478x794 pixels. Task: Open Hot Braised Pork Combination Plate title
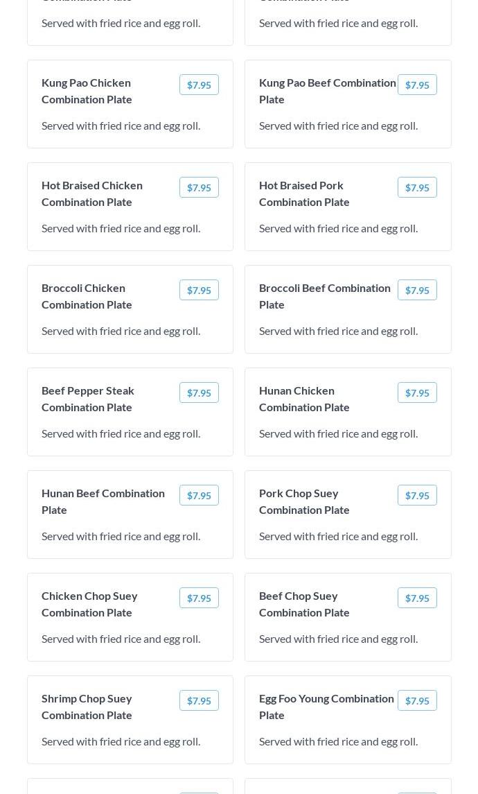tap(304, 193)
